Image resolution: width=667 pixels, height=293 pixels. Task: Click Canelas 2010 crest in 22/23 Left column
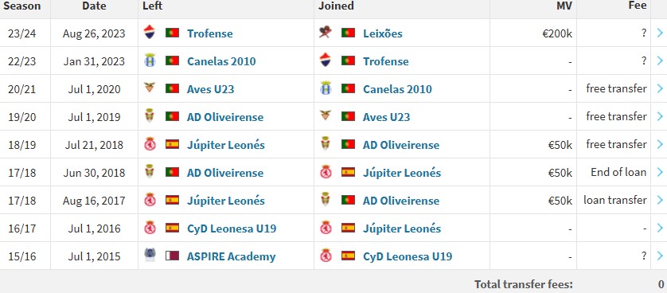tap(150, 61)
